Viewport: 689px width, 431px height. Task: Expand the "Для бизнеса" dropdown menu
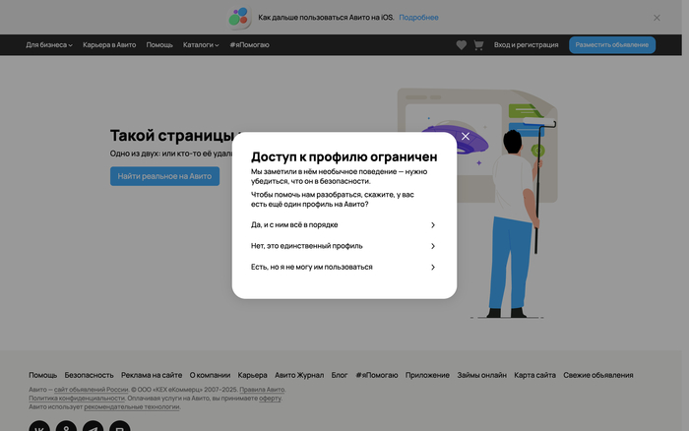49,45
